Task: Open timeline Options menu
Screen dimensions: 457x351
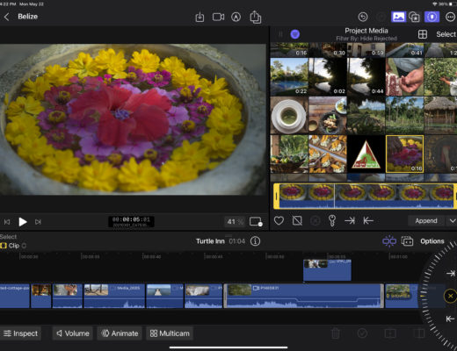Action: point(432,241)
